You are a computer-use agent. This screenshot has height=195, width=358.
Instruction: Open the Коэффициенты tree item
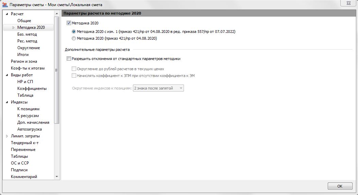32,89
